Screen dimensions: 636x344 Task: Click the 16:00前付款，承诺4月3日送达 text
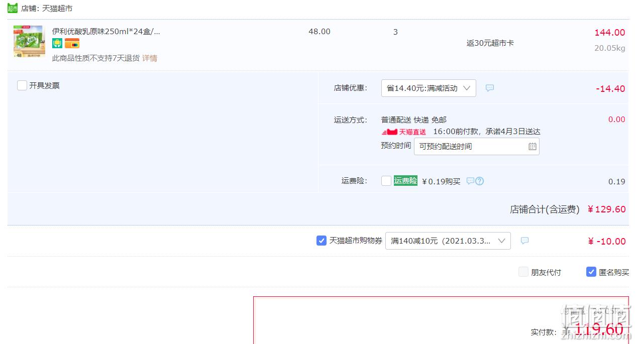(x=487, y=132)
